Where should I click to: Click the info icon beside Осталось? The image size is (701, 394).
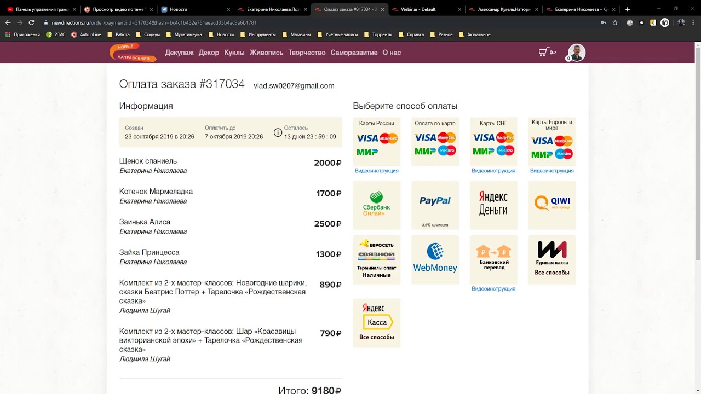278,132
